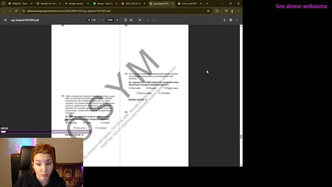Viewport: 332px width, 187px height.
Task: Click the Son abone: serkanmx overlay text
Action: pos(301,6)
